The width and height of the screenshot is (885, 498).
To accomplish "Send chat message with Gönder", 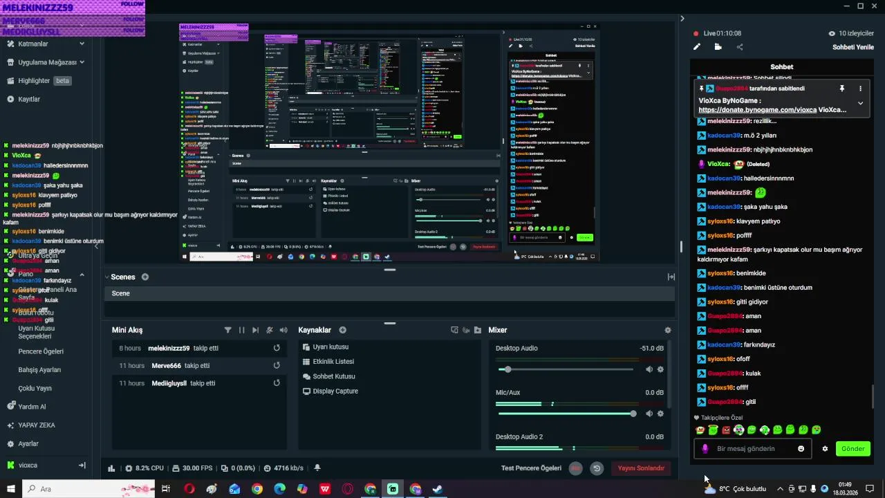I will pos(853,448).
